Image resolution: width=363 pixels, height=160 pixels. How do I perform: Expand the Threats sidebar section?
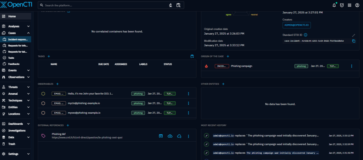28,87
